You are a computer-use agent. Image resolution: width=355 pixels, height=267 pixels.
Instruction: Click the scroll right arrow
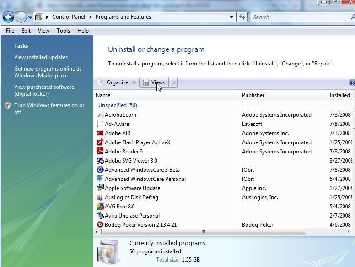click(x=349, y=232)
